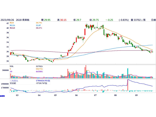Click the 5-day volume average legend
Screen dimensions: 156x117
pos(10,68)
